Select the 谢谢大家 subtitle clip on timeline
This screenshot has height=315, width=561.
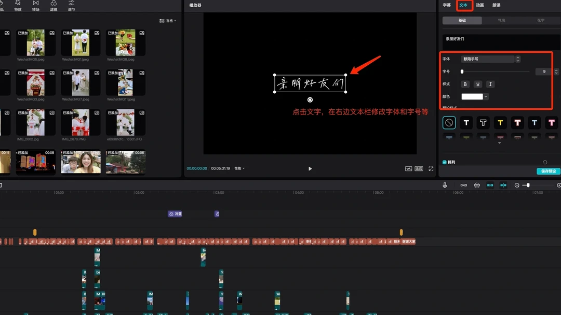pos(408,241)
